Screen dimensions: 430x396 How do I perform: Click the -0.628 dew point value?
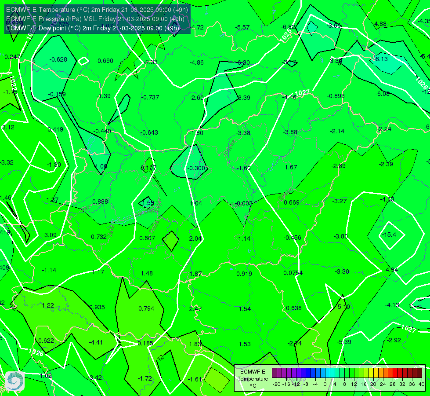(58, 60)
